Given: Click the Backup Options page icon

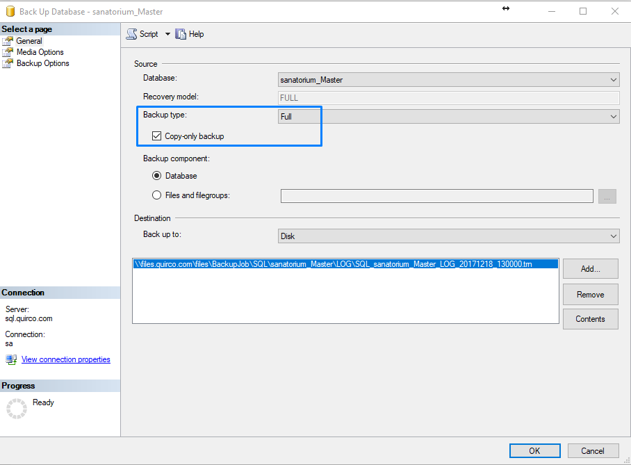Looking at the screenshot, I should (x=8, y=63).
